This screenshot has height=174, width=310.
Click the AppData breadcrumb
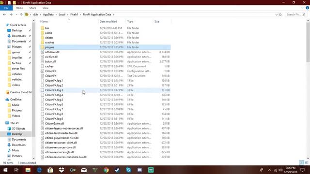48,14
